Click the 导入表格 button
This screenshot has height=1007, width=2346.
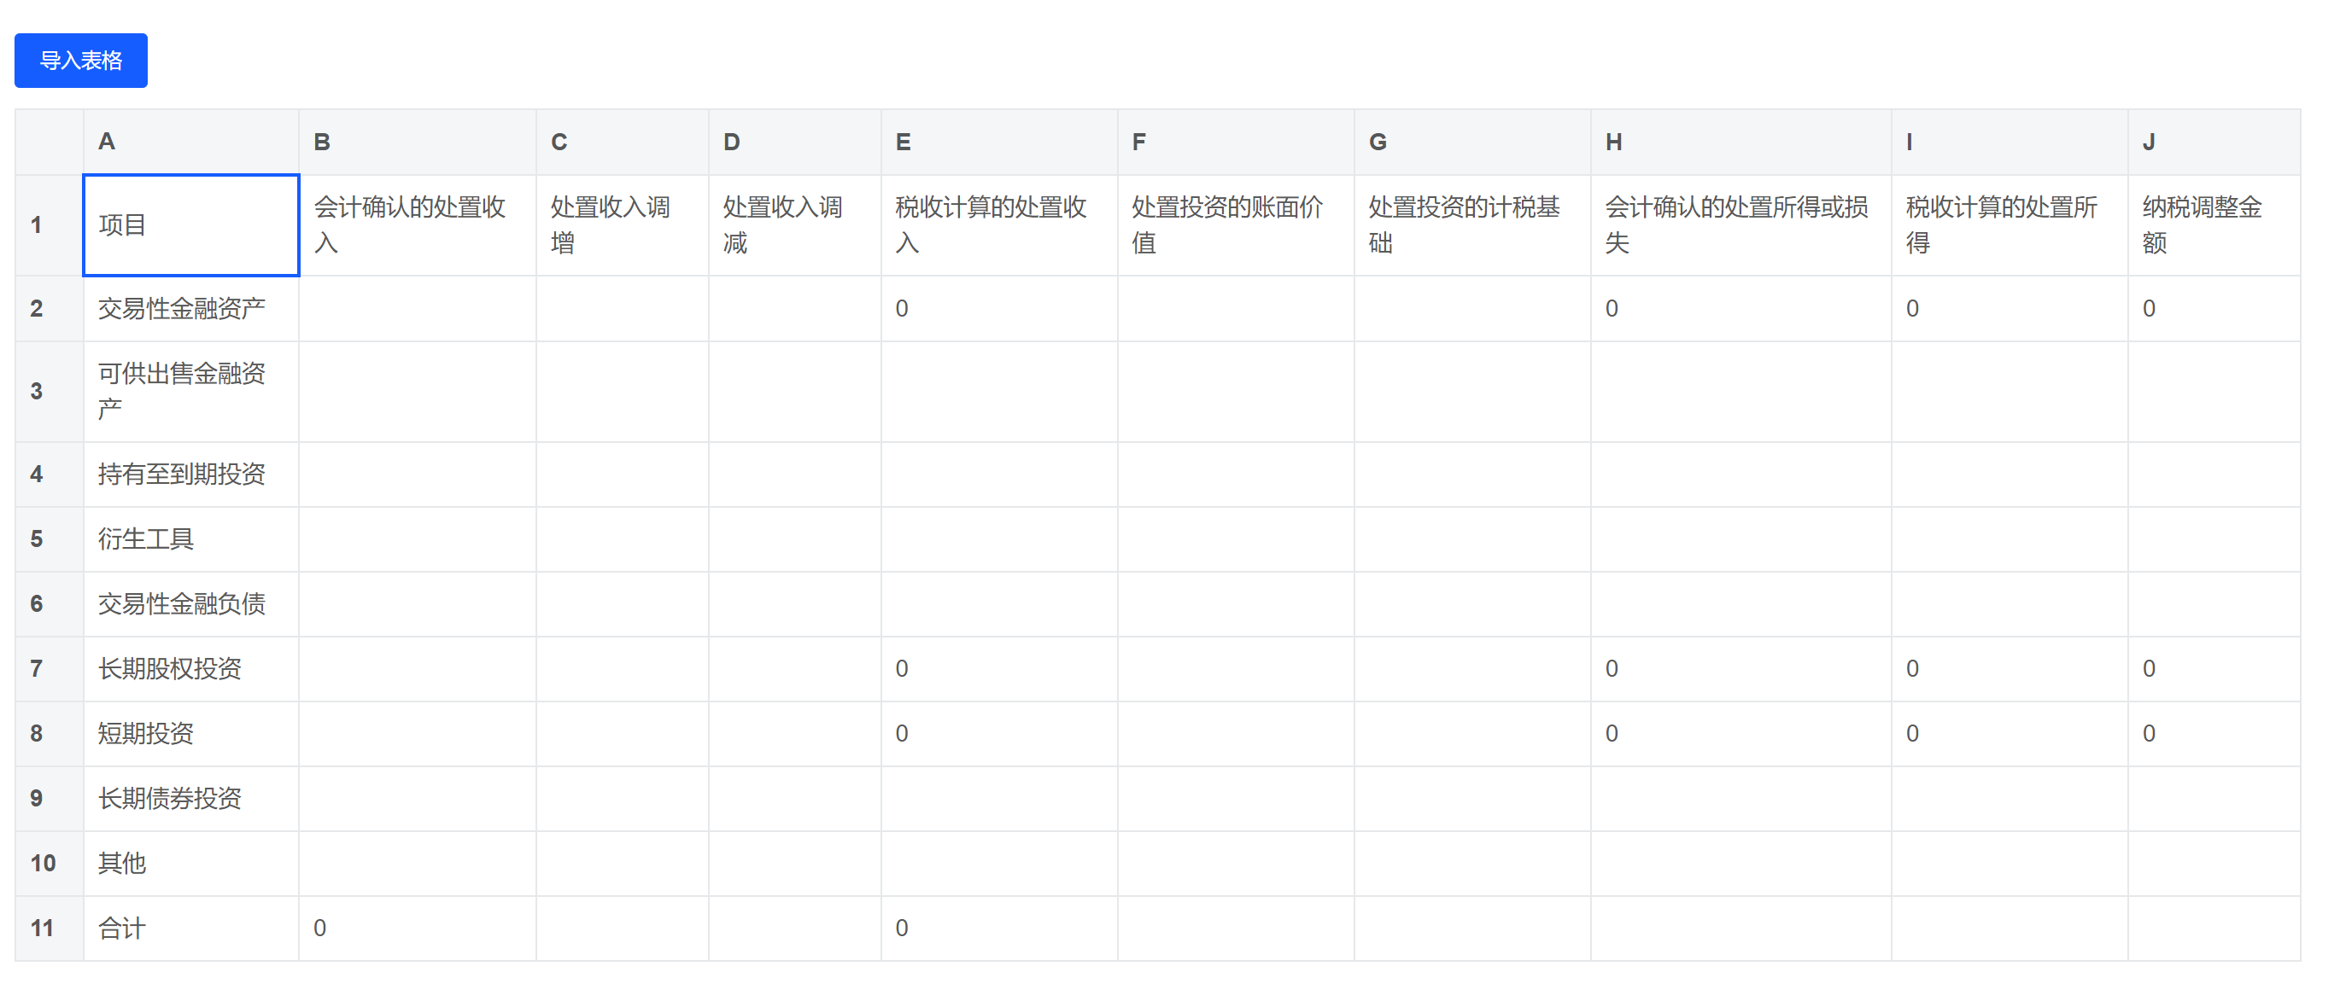(x=80, y=61)
